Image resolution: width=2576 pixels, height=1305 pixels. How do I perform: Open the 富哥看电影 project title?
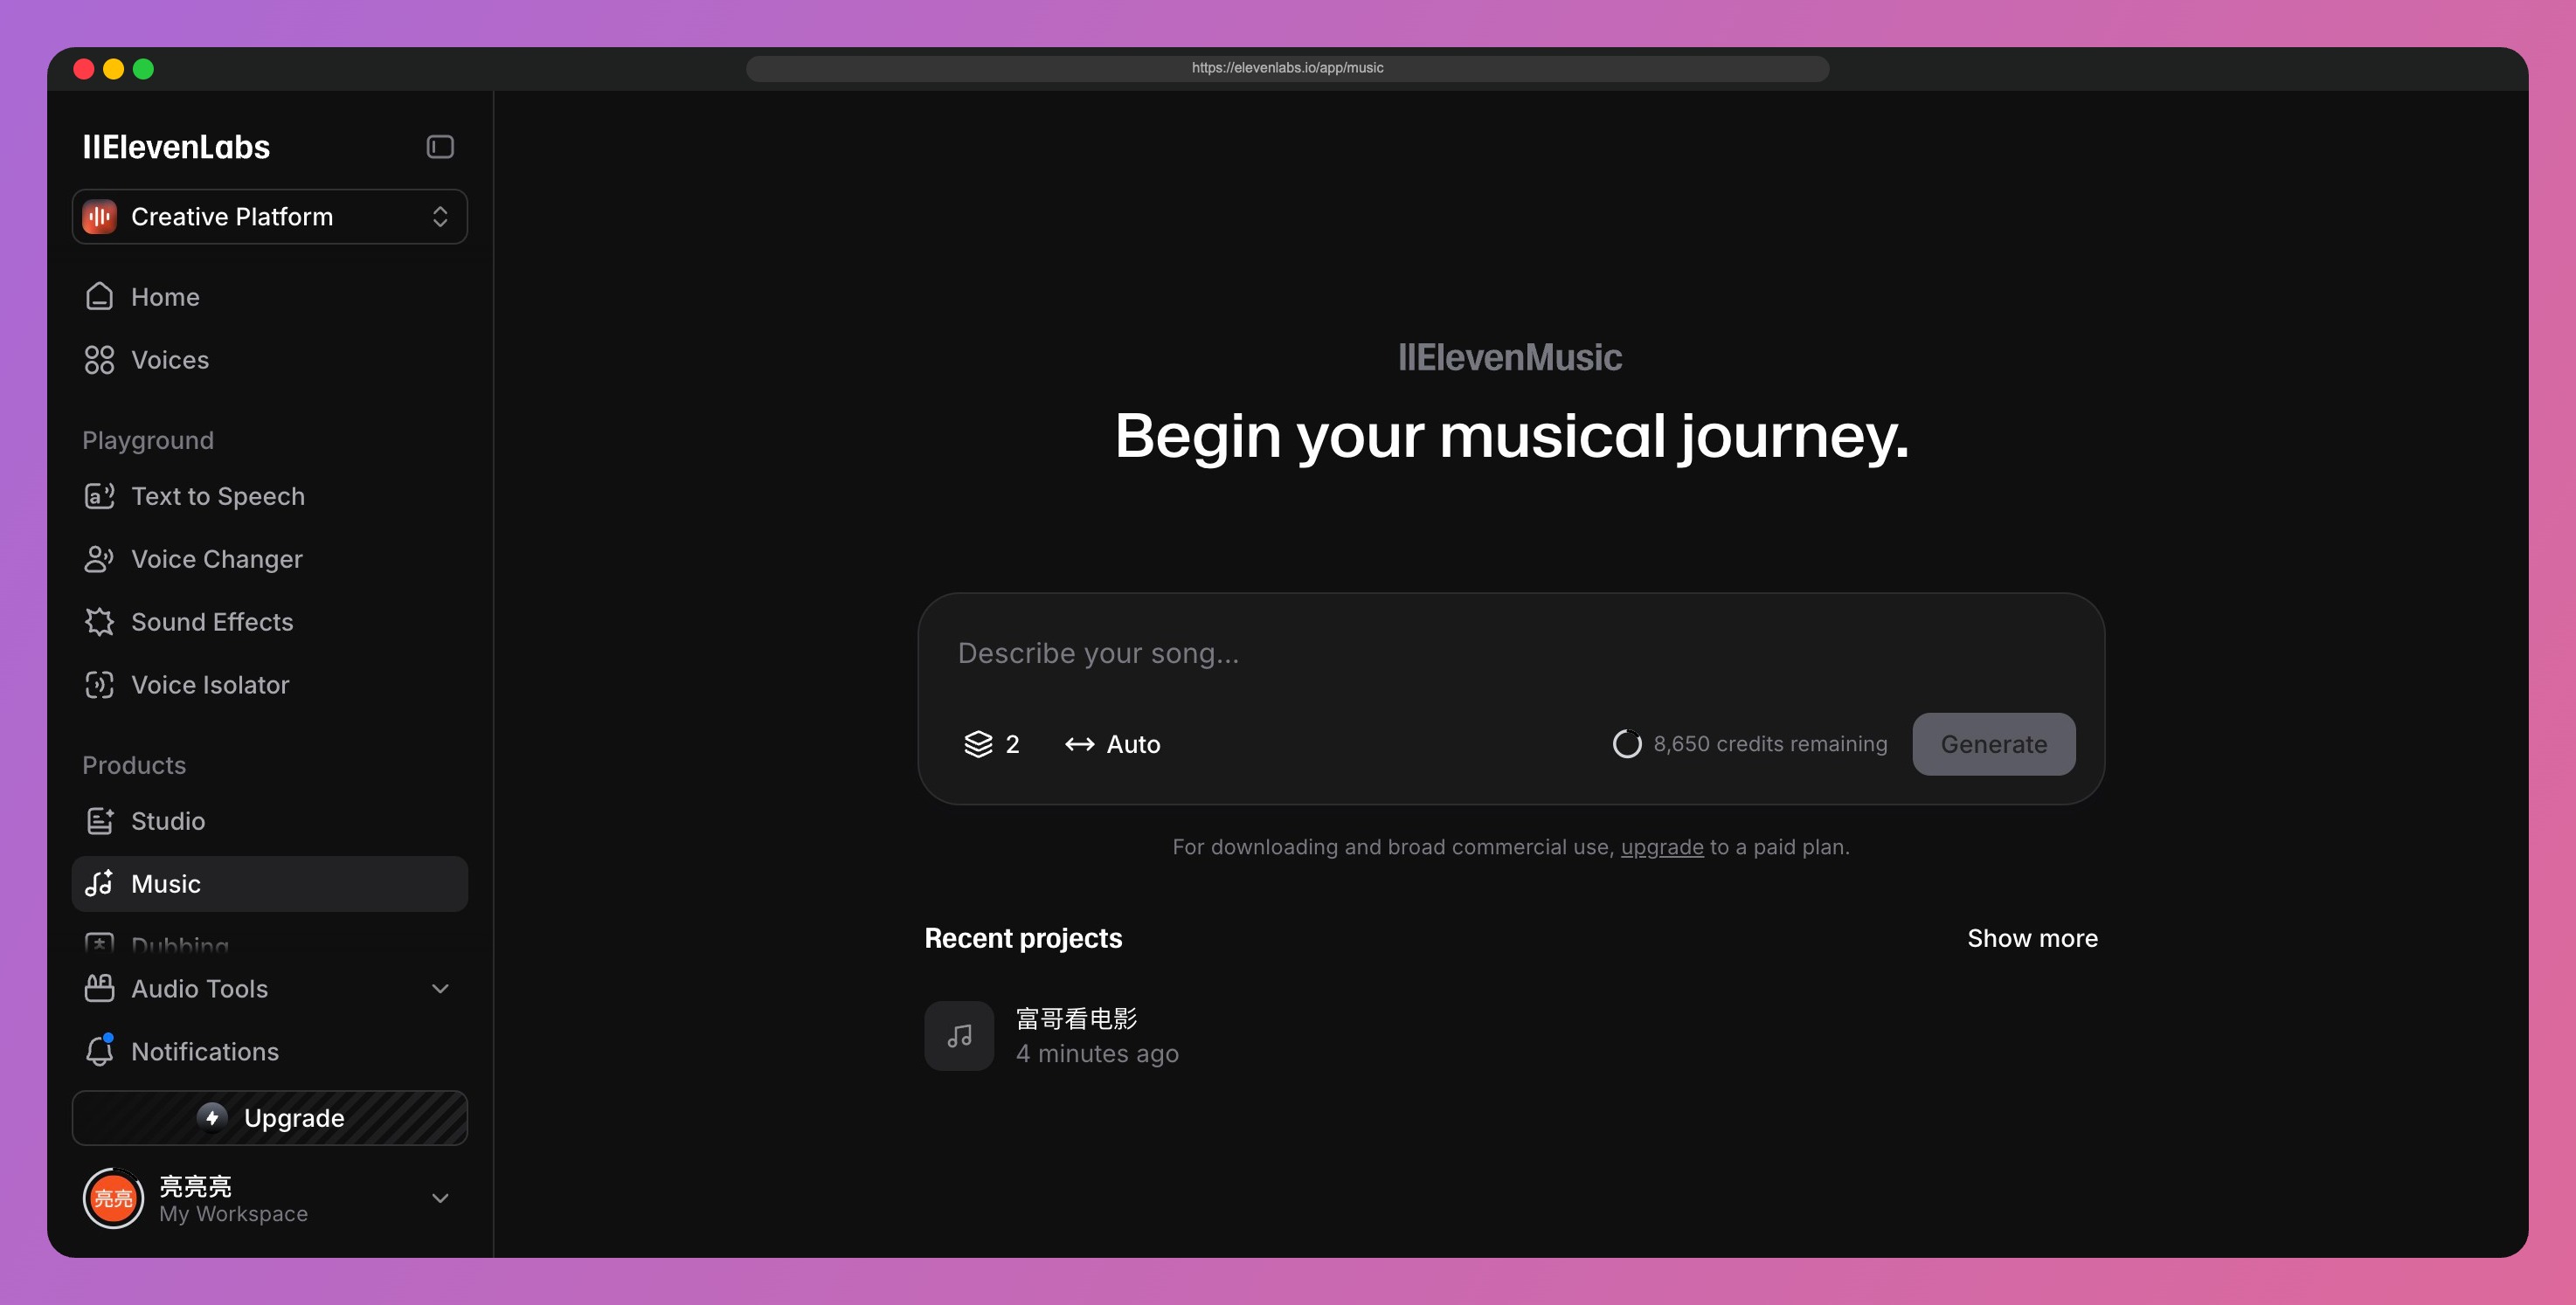1076,1019
